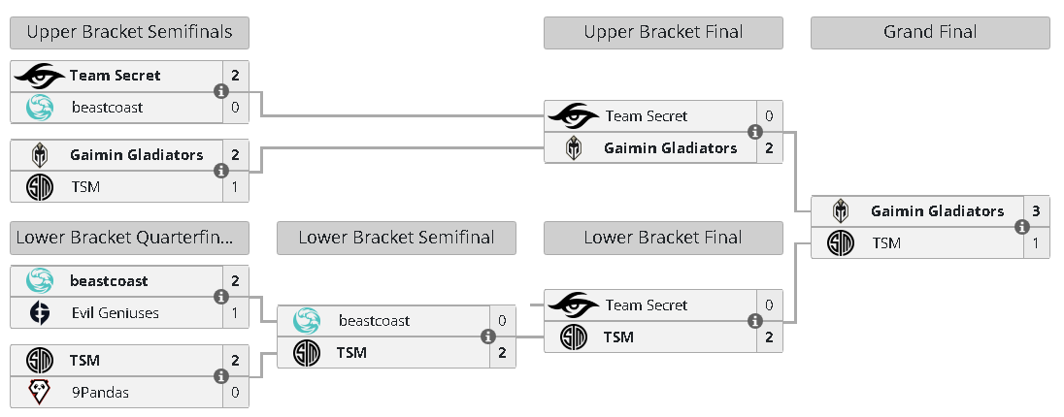The height and width of the screenshot is (417, 1064).
Task: Open Gaimin Gladiators in the Grand Final
Action: [936, 211]
